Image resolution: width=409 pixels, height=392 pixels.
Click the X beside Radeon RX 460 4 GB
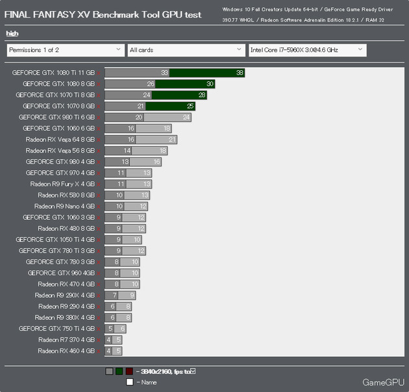[99, 352]
